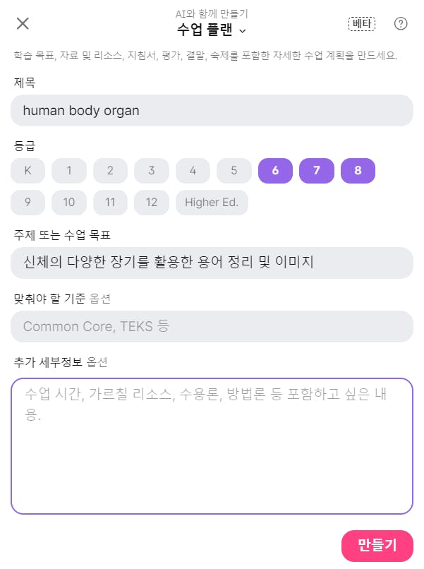424x569 pixels.
Task: Select grade 5 chip
Action: 234,170
